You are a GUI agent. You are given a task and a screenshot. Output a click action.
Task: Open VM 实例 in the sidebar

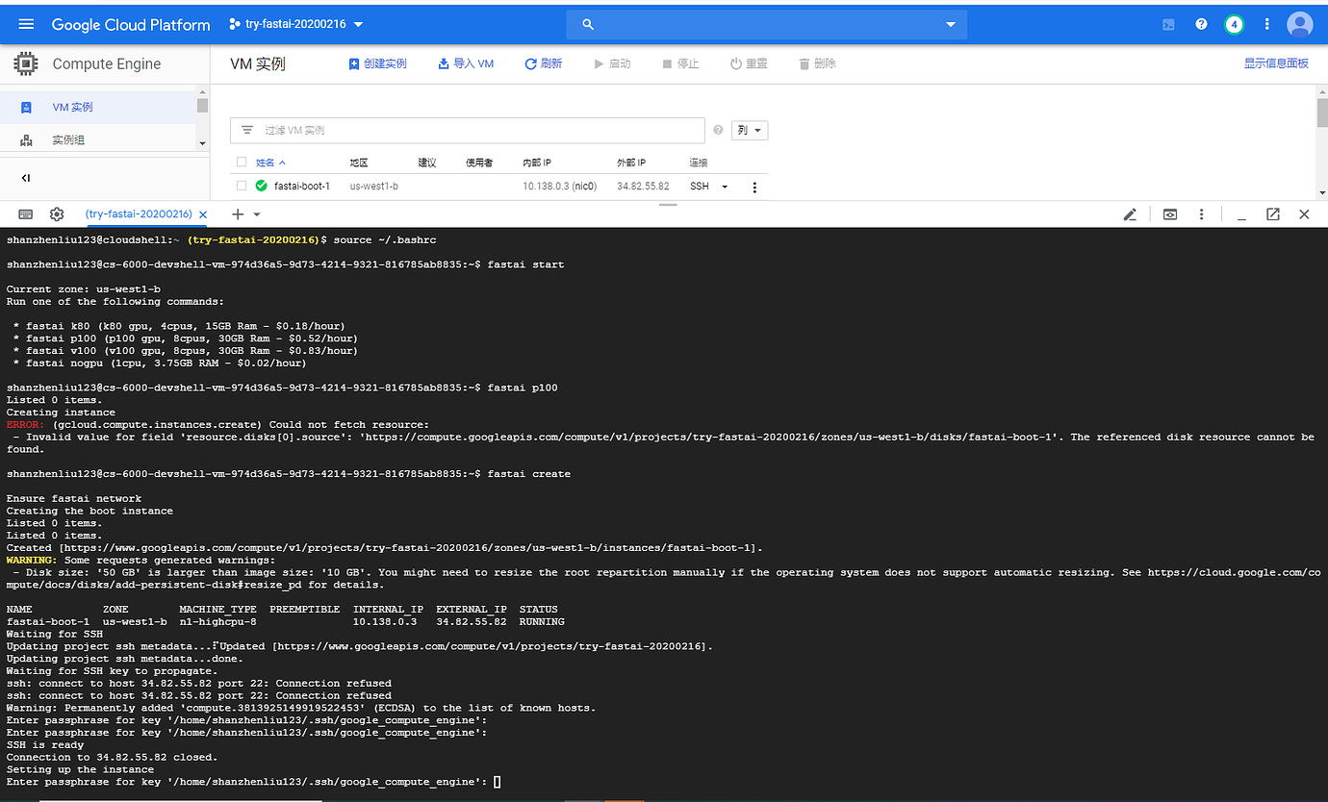point(72,107)
